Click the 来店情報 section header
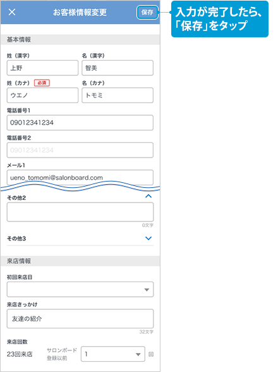278x372 pixels. click(x=80, y=261)
